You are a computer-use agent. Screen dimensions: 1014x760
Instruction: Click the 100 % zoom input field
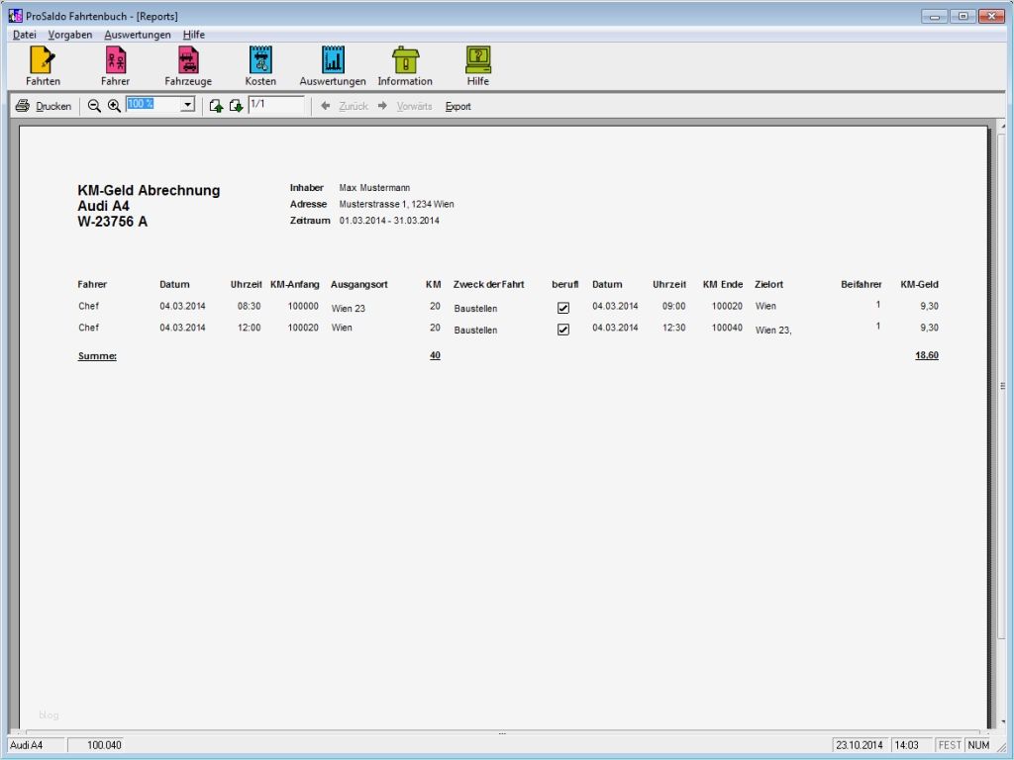[x=153, y=104]
